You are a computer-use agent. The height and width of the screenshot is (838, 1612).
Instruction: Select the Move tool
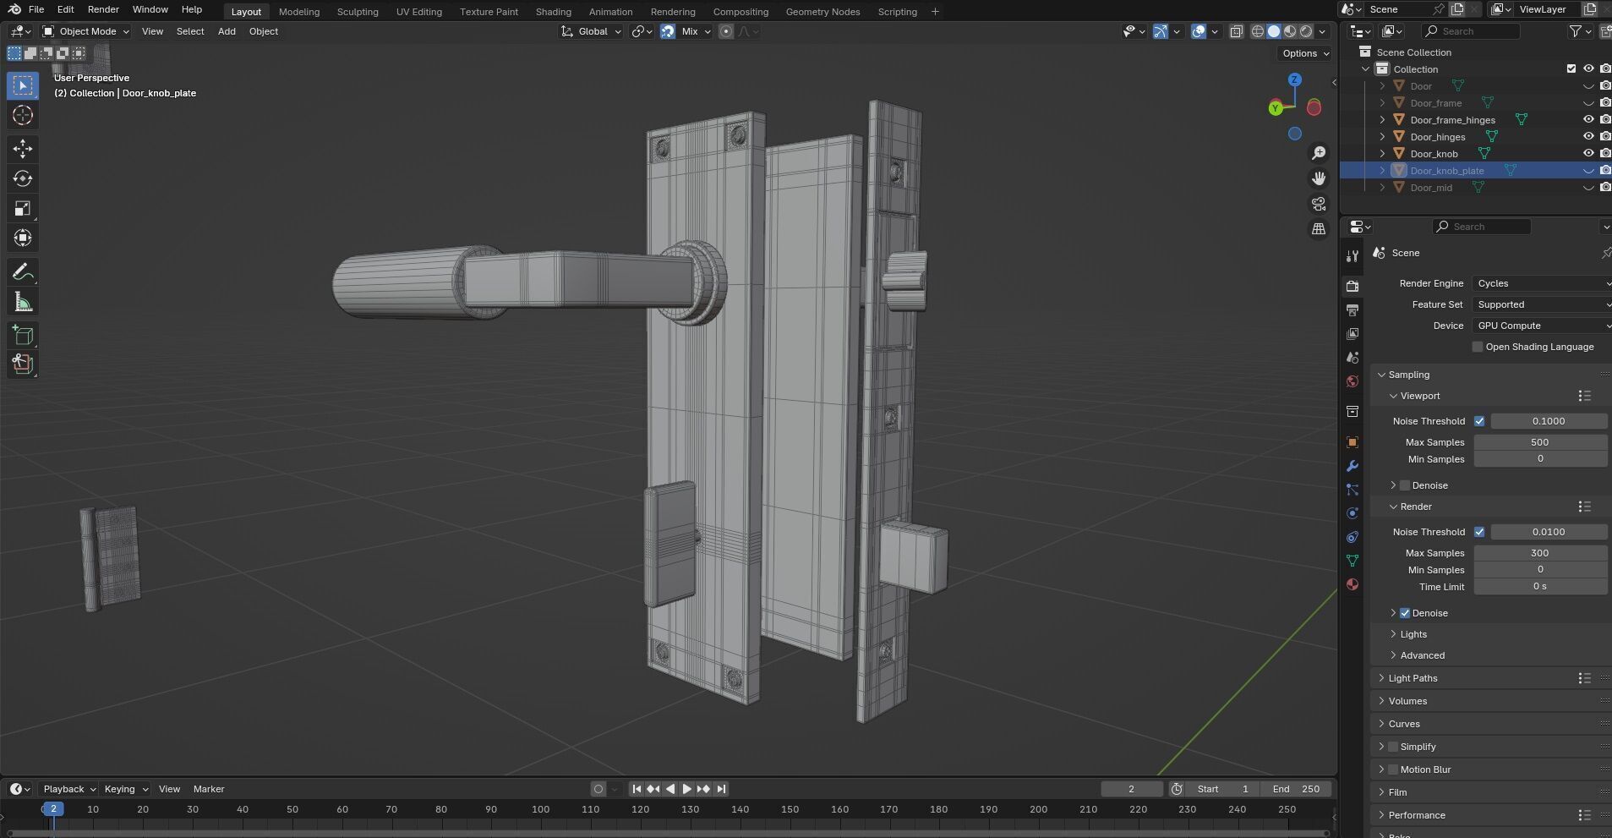pos(23,149)
